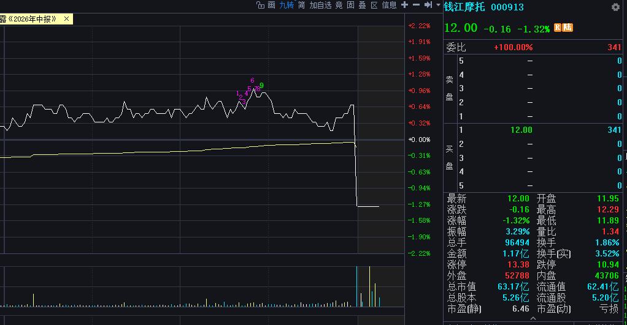Click 换手(实) value 3.52%

[x=607, y=253]
